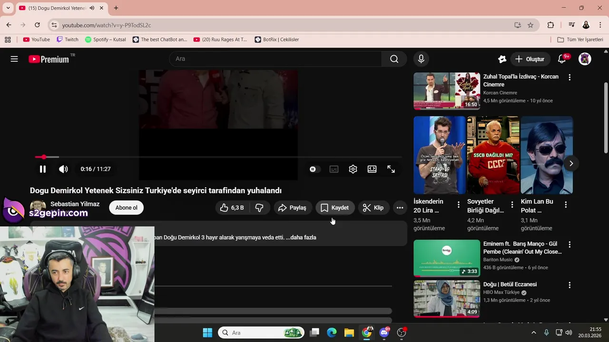Open BotRix | Cekilisler bookmark

[276, 39]
